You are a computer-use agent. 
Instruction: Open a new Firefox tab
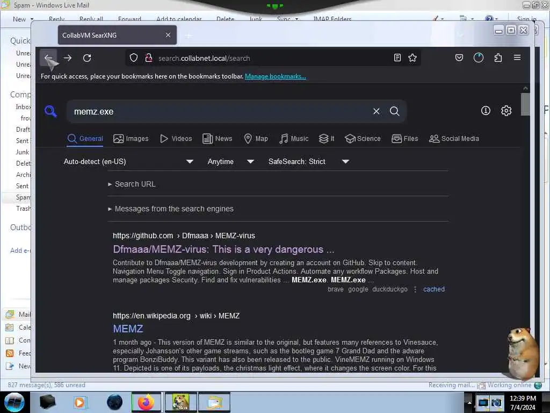(189, 35)
